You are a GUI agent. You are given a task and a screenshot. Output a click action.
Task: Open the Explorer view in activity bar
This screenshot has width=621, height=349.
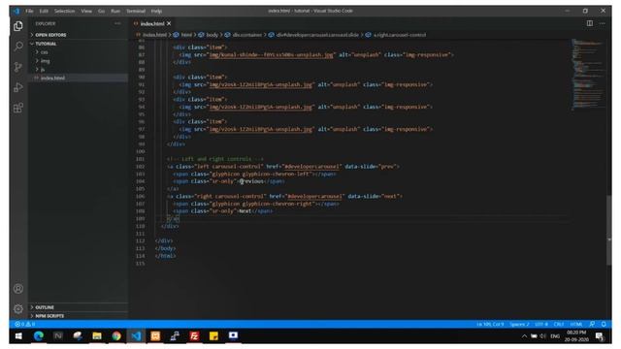[18, 26]
